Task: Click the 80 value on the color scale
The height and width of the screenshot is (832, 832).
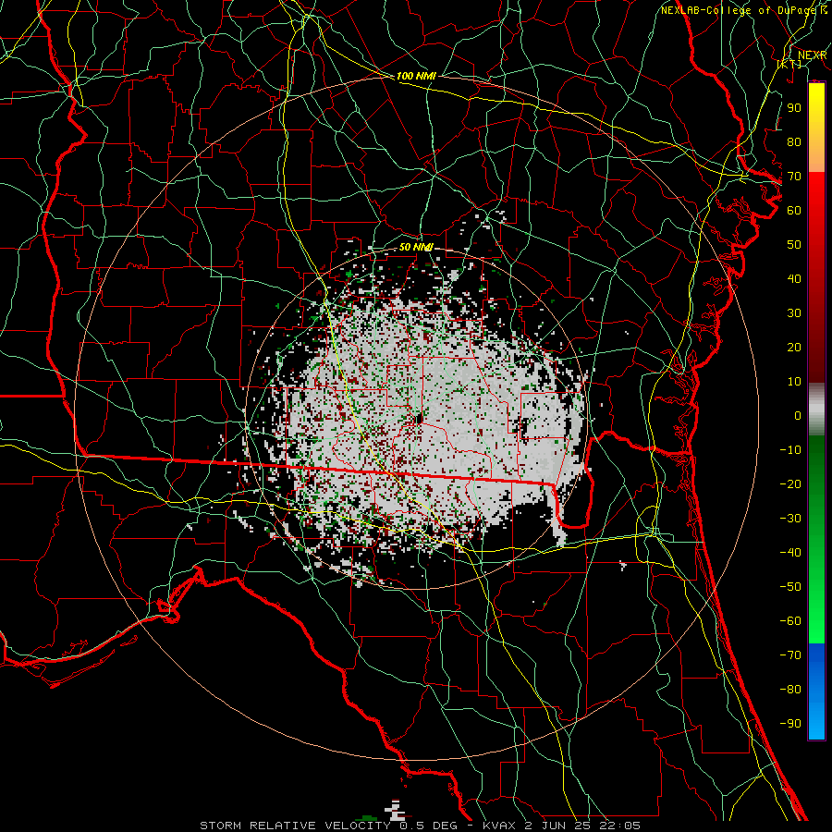Action: pos(794,141)
